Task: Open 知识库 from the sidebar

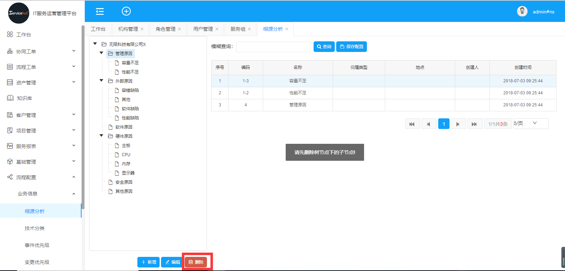Action: pyautogui.click(x=24, y=98)
